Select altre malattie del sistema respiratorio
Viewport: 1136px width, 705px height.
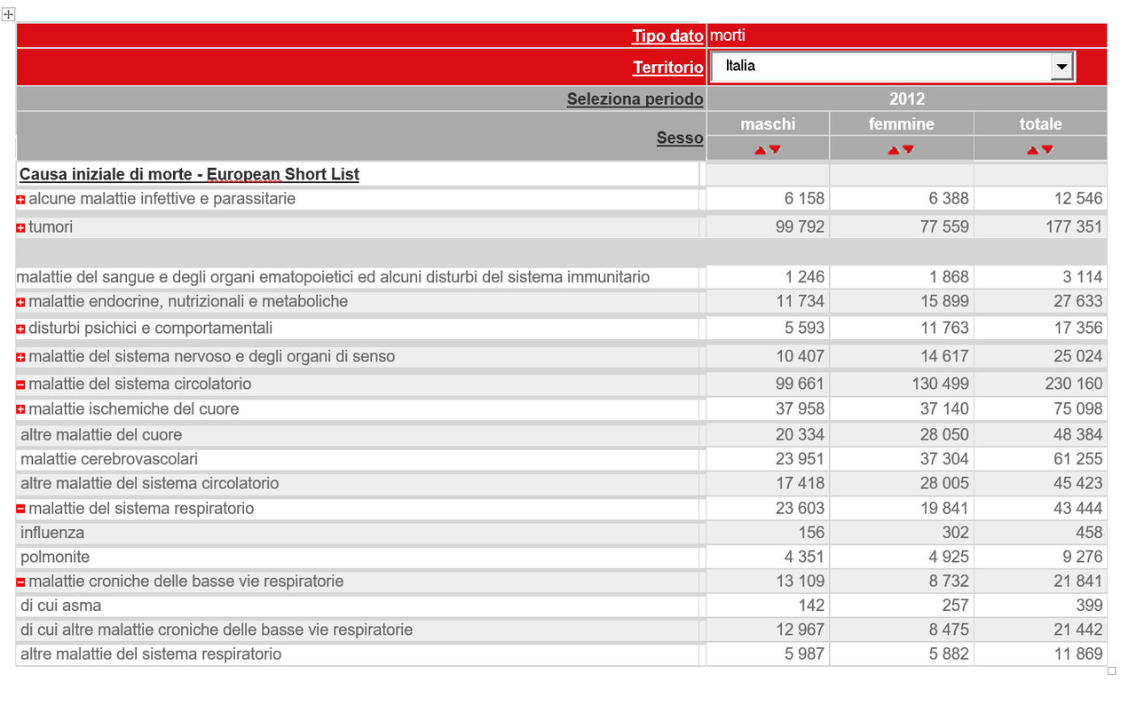[x=151, y=654]
